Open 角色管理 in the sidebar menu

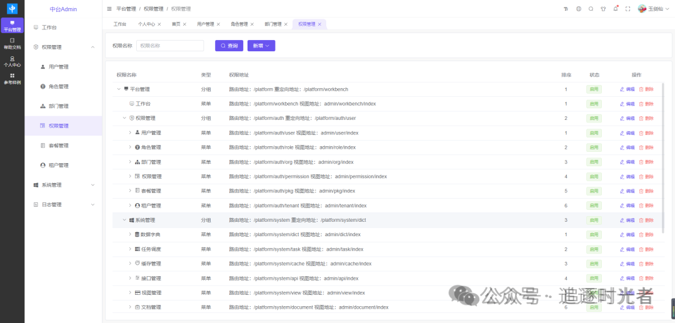click(x=64, y=86)
